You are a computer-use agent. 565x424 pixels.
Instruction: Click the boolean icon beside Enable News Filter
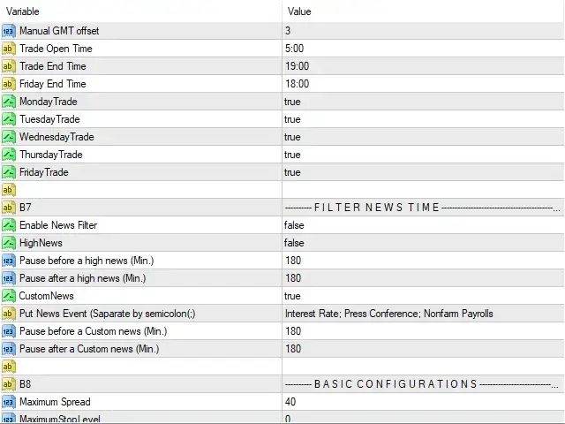point(8,225)
